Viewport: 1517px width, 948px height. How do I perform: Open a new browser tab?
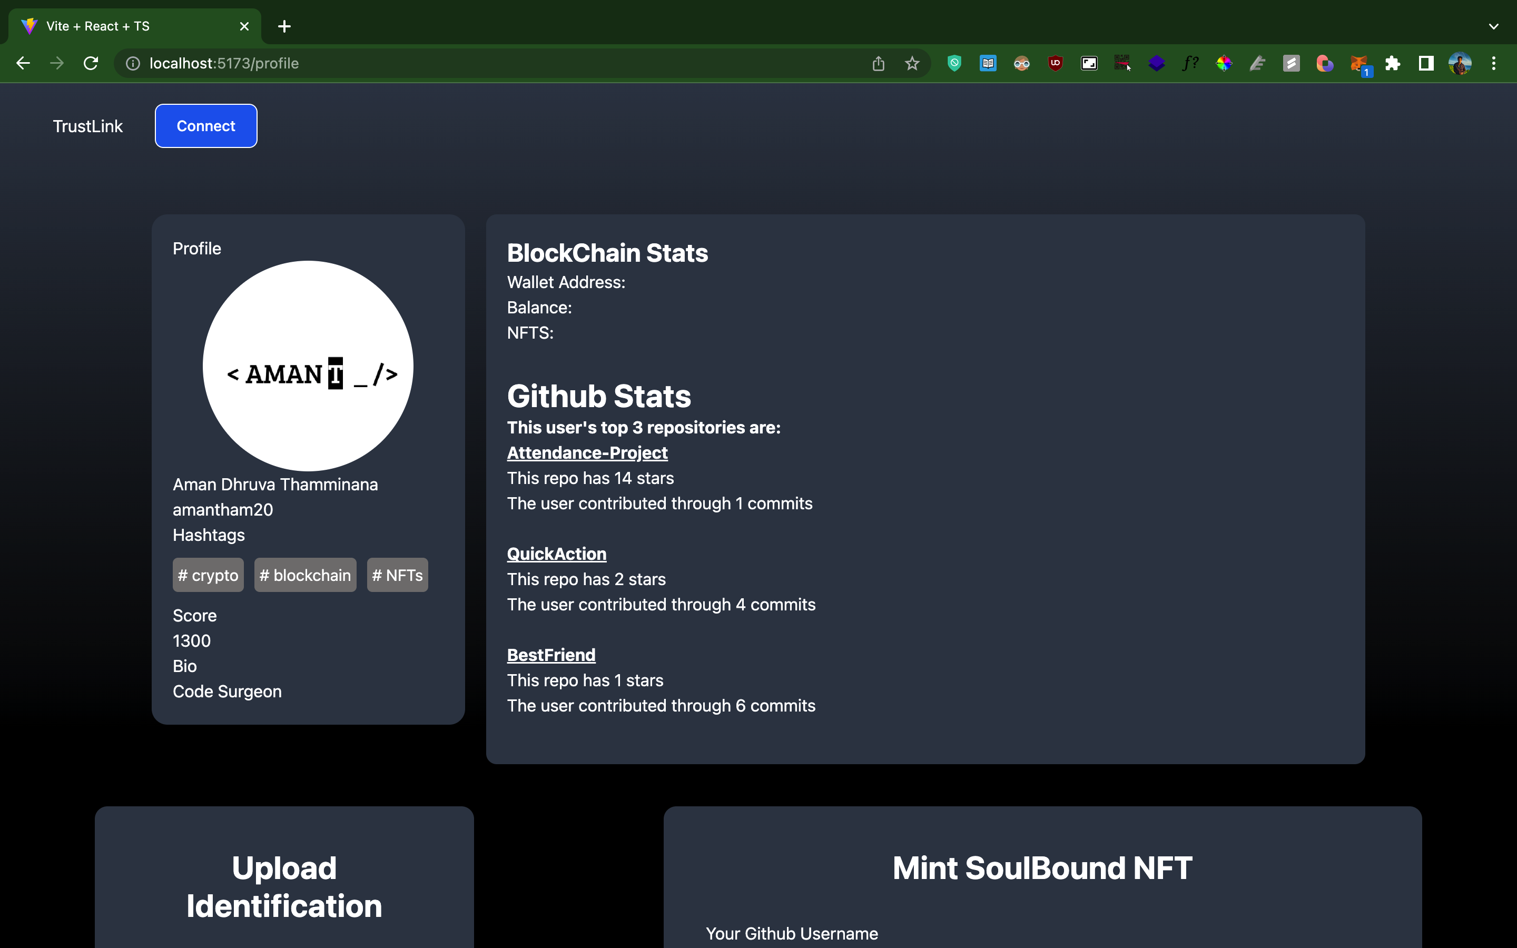[x=284, y=26]
